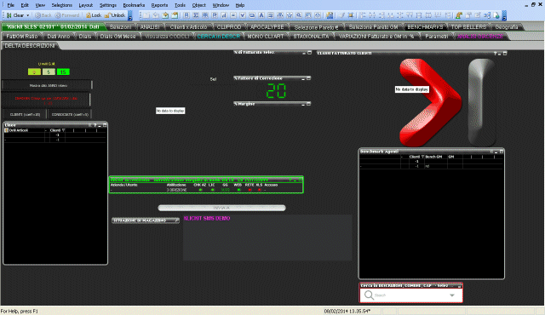This screenshot has height=315, width=545.
Task: Click the gray vertical cylinder image
Action: (481, 102)
